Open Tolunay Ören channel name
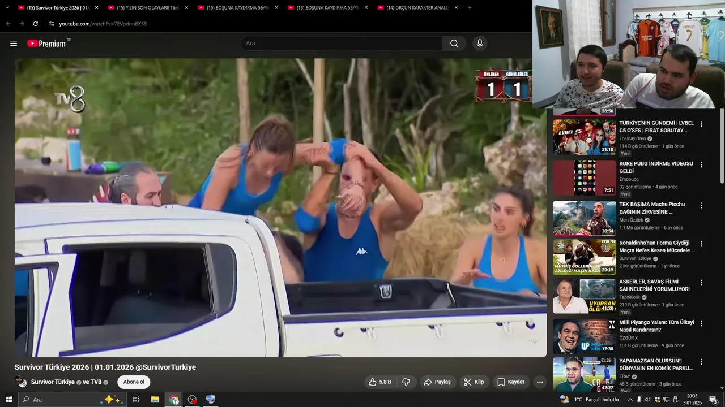Image resolution: width=725 pixels, height=407 pixels. coord(633,138)
